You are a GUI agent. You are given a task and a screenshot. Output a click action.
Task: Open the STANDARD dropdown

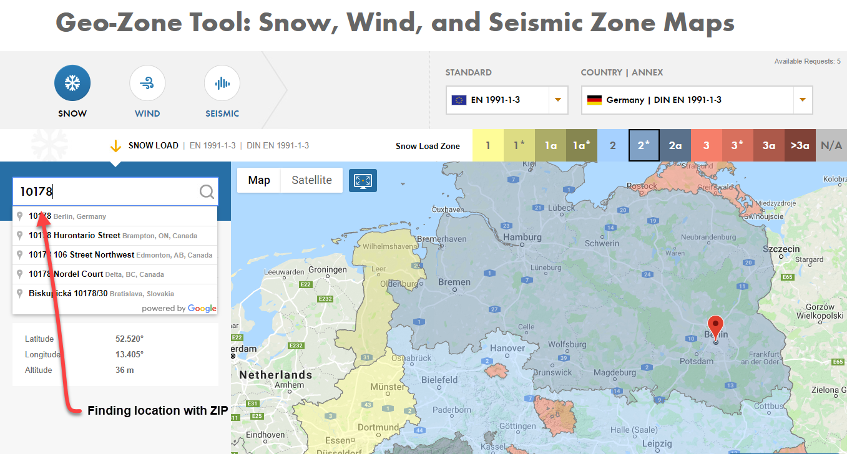tap(506, 100)
